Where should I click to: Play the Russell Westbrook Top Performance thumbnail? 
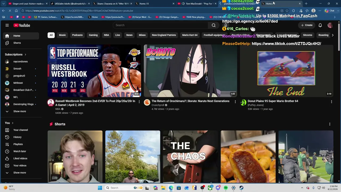coord(94,71)
